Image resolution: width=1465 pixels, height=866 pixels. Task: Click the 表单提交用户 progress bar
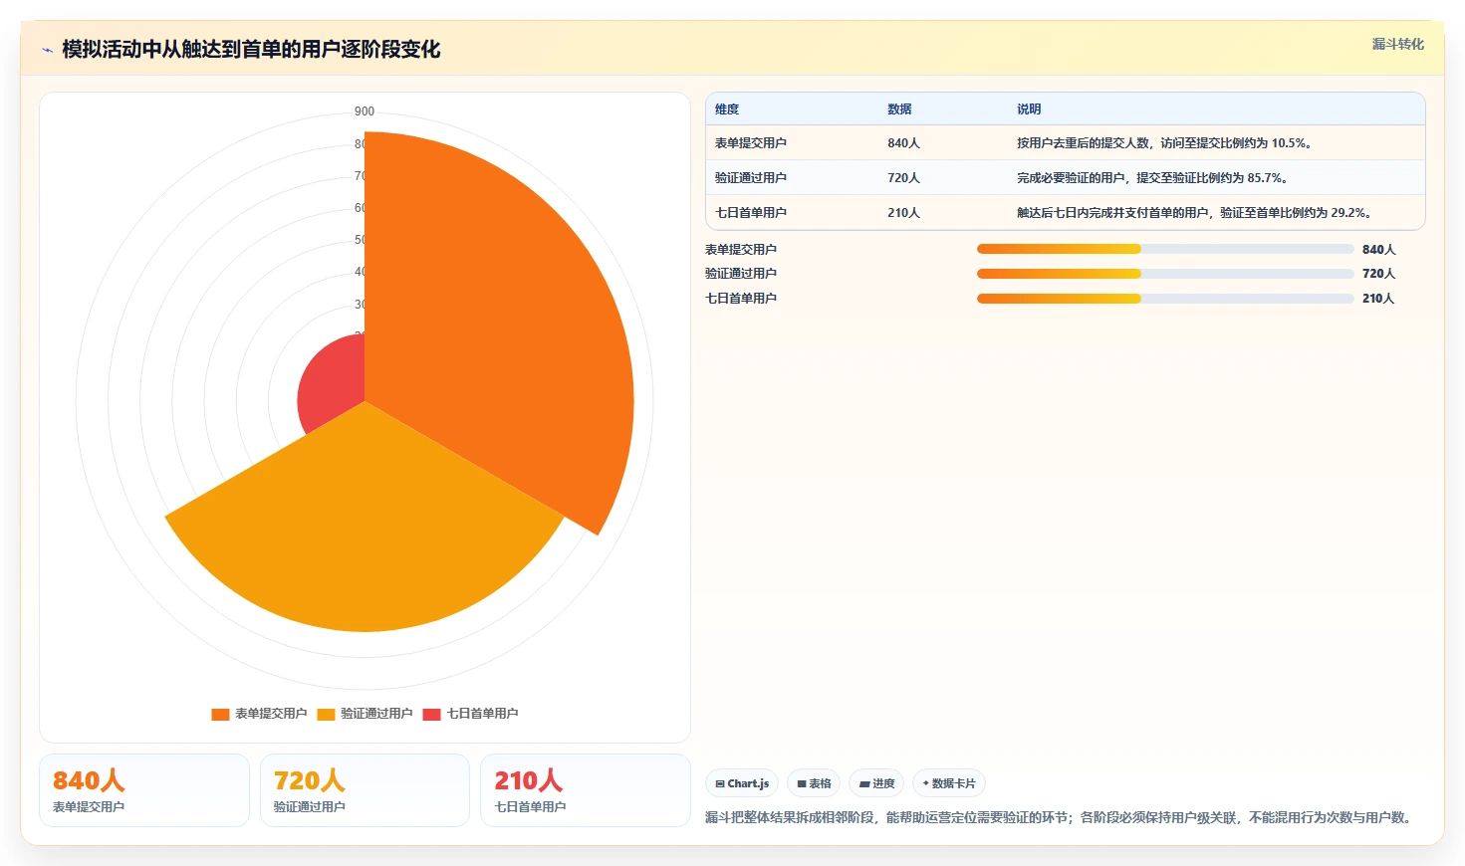coord(1165,249)
